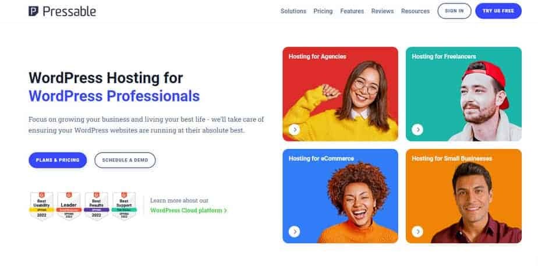This screenshot has height=266, width=538.
Task: Expand the Resources menu
Action: coord(416,11)
